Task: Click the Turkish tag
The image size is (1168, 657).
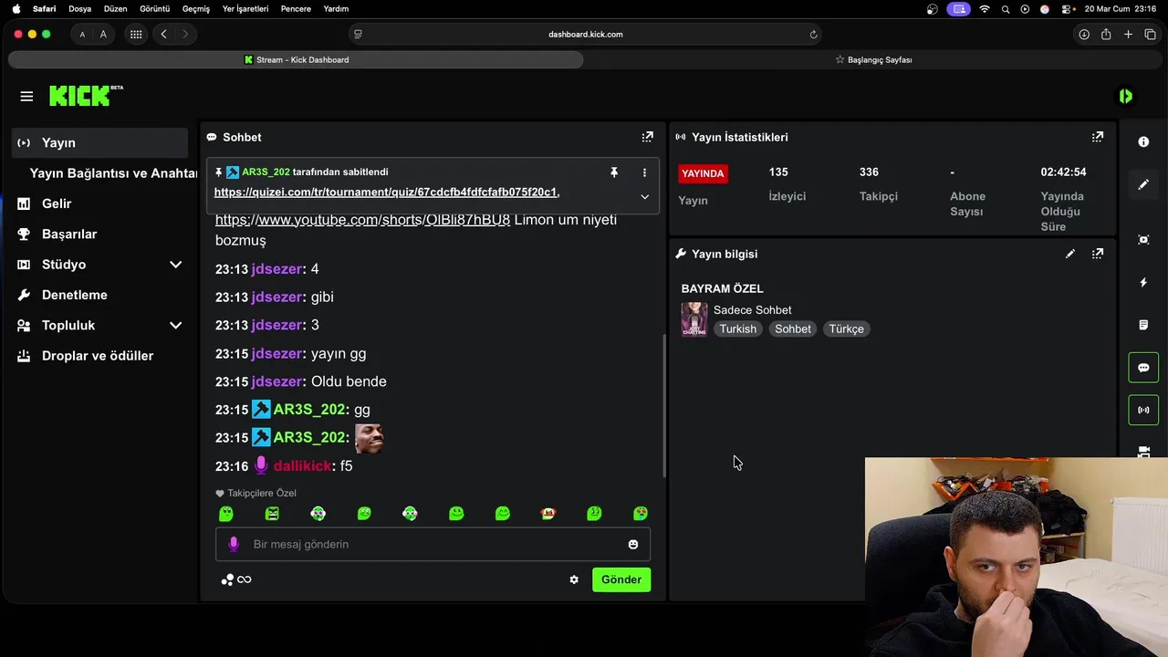Action: 738,328
